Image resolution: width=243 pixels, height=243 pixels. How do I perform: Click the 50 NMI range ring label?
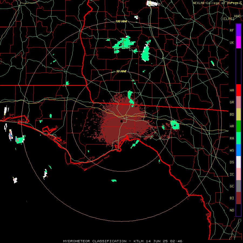(x=121, y=71)
